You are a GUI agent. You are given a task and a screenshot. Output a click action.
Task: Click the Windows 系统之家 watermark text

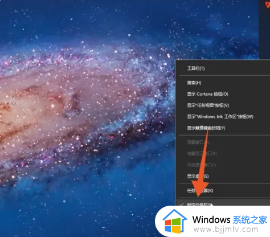click(230, 220)
